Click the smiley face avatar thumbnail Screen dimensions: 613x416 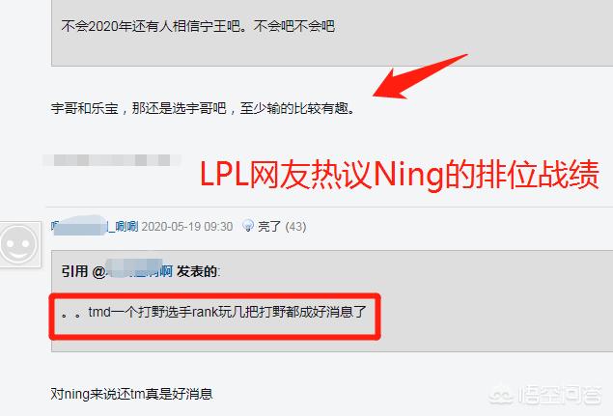tap(17, 244)
